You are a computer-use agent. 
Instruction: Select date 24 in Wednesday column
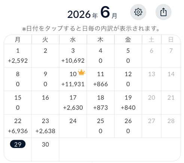[x=73, y=126]
